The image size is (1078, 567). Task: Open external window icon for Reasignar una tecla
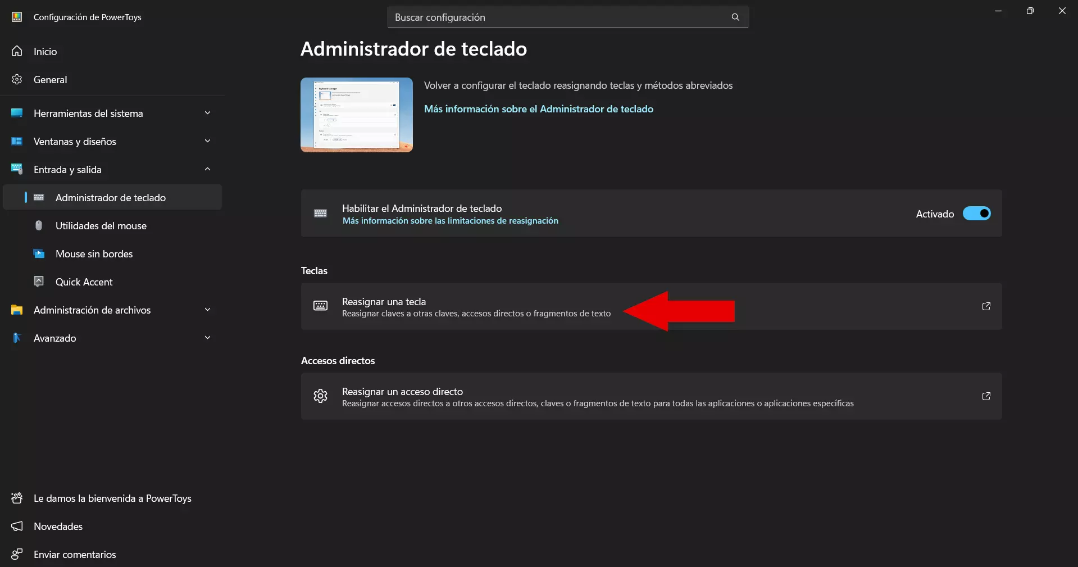click(x=986, y=306)
